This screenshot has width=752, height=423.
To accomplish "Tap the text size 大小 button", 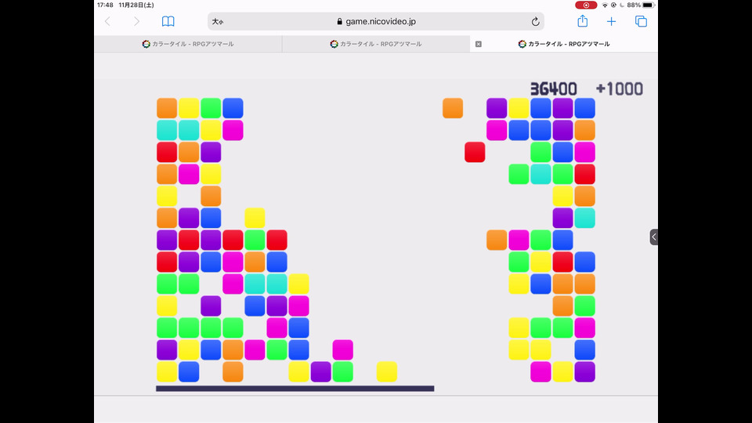I will 218,22.
